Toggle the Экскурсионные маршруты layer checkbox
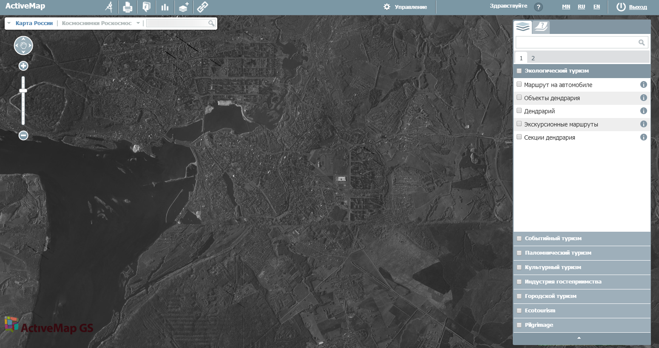 [x=519, y=124]
